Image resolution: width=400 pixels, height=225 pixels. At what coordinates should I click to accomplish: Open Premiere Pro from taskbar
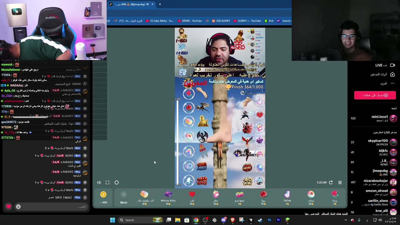278,220
